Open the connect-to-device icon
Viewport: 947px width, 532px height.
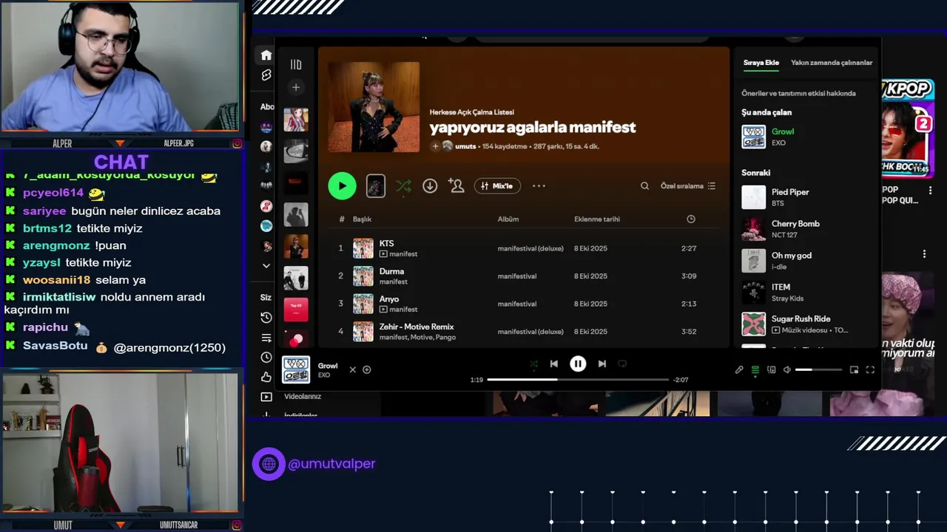(x=772, y=369)
